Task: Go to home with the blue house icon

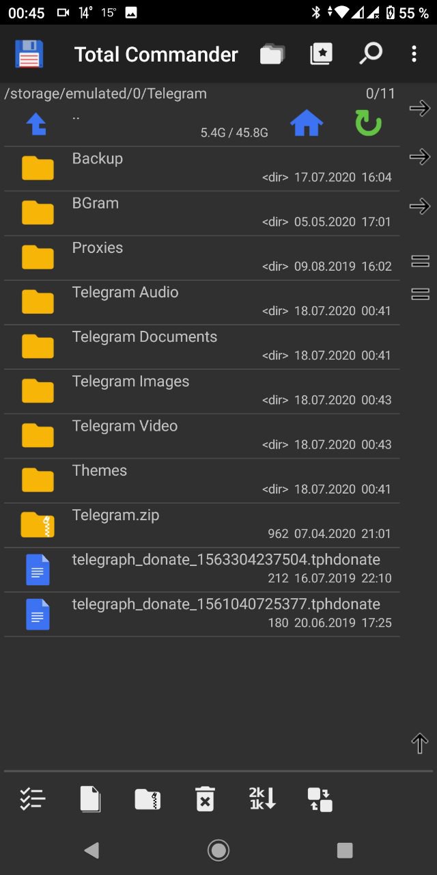Action: point(307,124)
